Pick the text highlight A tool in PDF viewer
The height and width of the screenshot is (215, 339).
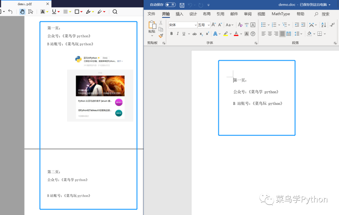point(43,12)
